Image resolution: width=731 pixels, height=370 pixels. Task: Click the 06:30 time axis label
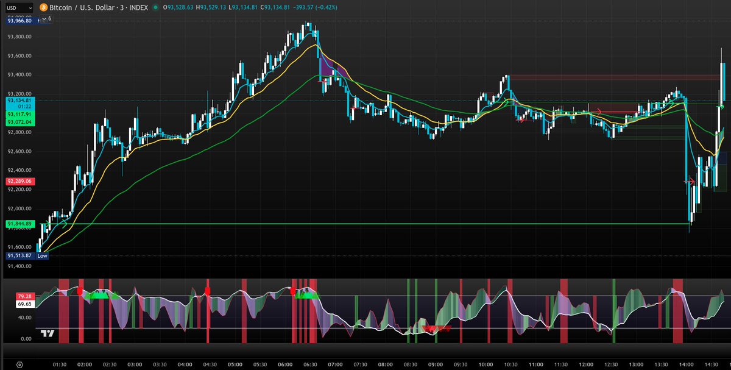click(x=310, y=365)
